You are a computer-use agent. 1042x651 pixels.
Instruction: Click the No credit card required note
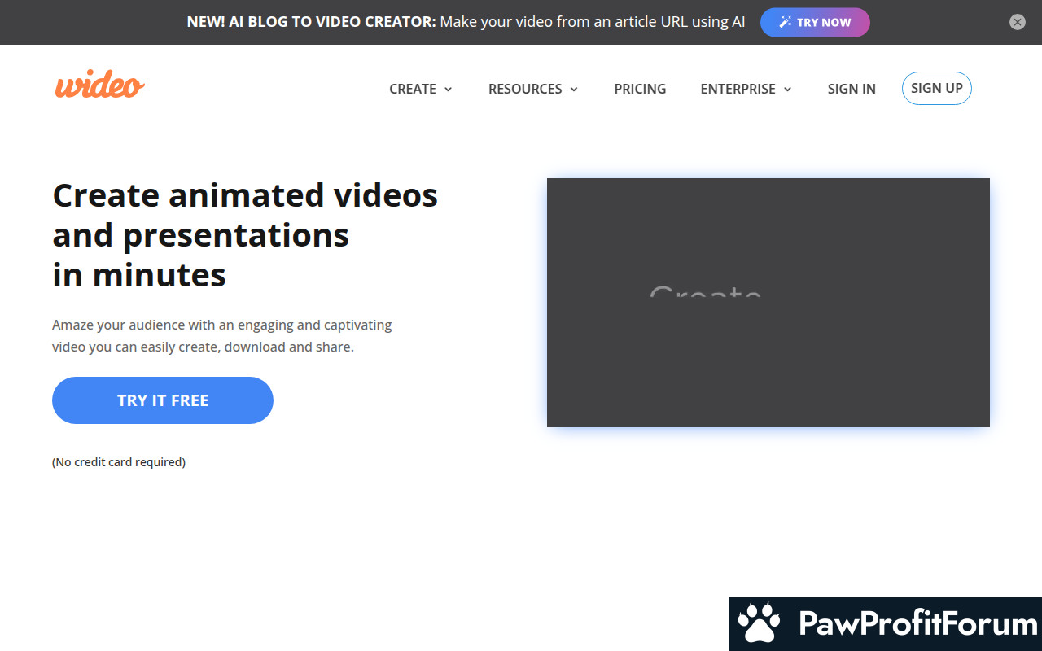pos(119,462)
